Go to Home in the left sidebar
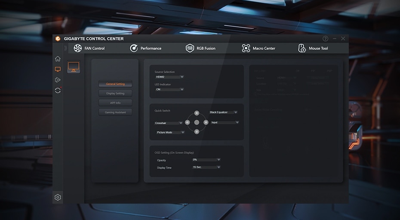The height and width of the screenshot is (220, 400). tap(58, 59)
